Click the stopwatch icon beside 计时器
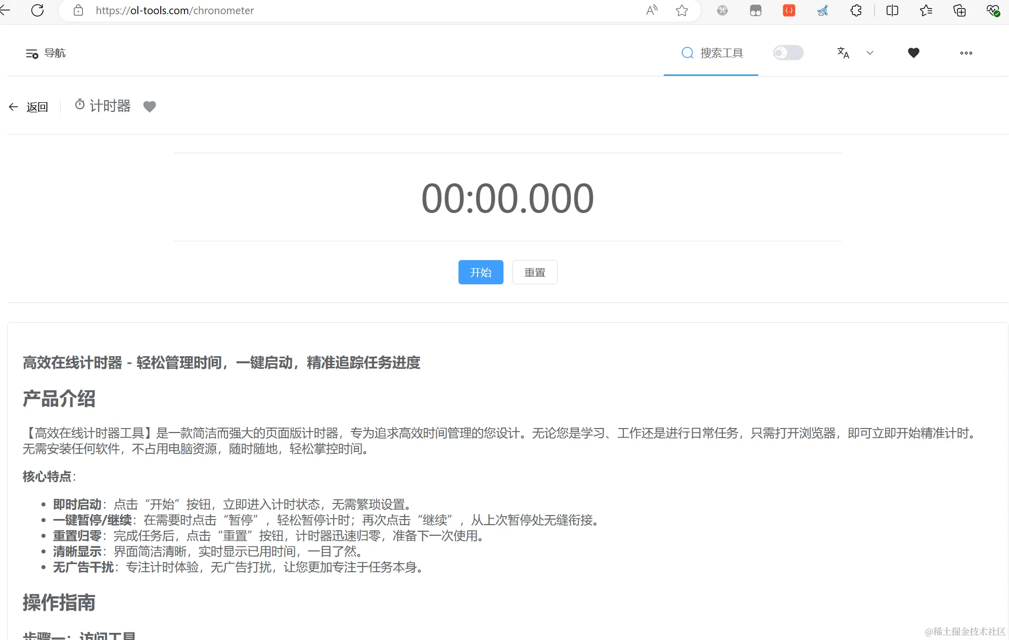The width and height of the screenshot is (1009, 640). pyautogui.click(x=80, y=105)
